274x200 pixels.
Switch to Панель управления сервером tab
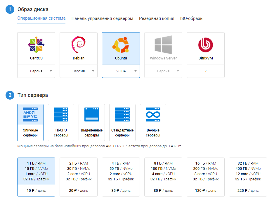[x=102, y=18]
